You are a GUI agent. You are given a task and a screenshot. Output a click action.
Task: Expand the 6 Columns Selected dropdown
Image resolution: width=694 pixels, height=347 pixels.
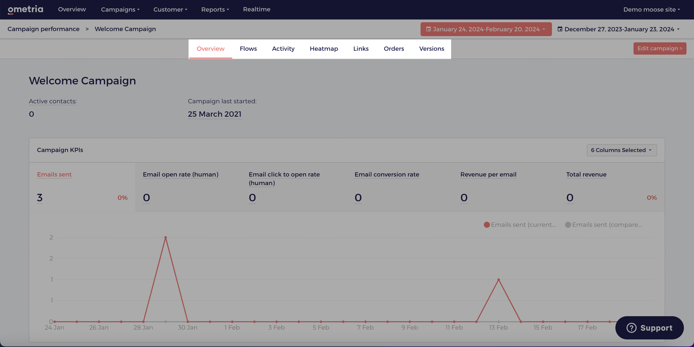coord(621,150)
